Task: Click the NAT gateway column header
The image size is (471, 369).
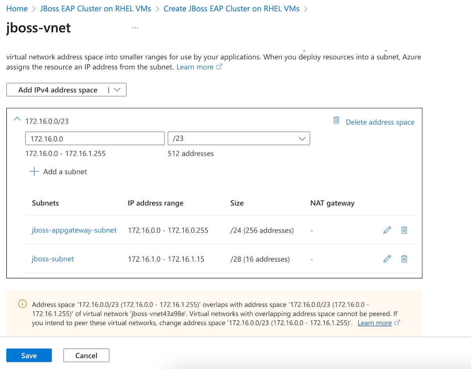Action: [332, 203]
